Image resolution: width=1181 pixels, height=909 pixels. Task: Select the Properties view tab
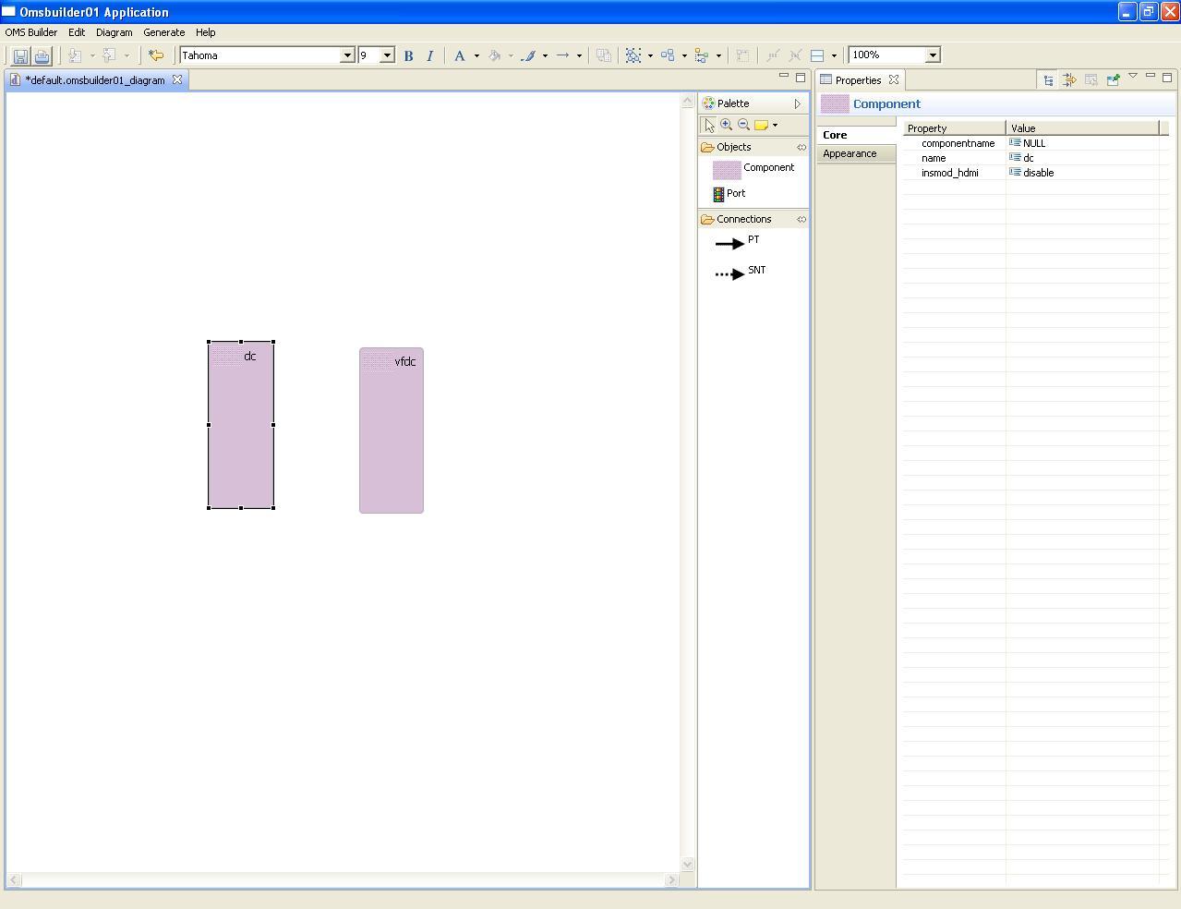[x=859, y=80]
